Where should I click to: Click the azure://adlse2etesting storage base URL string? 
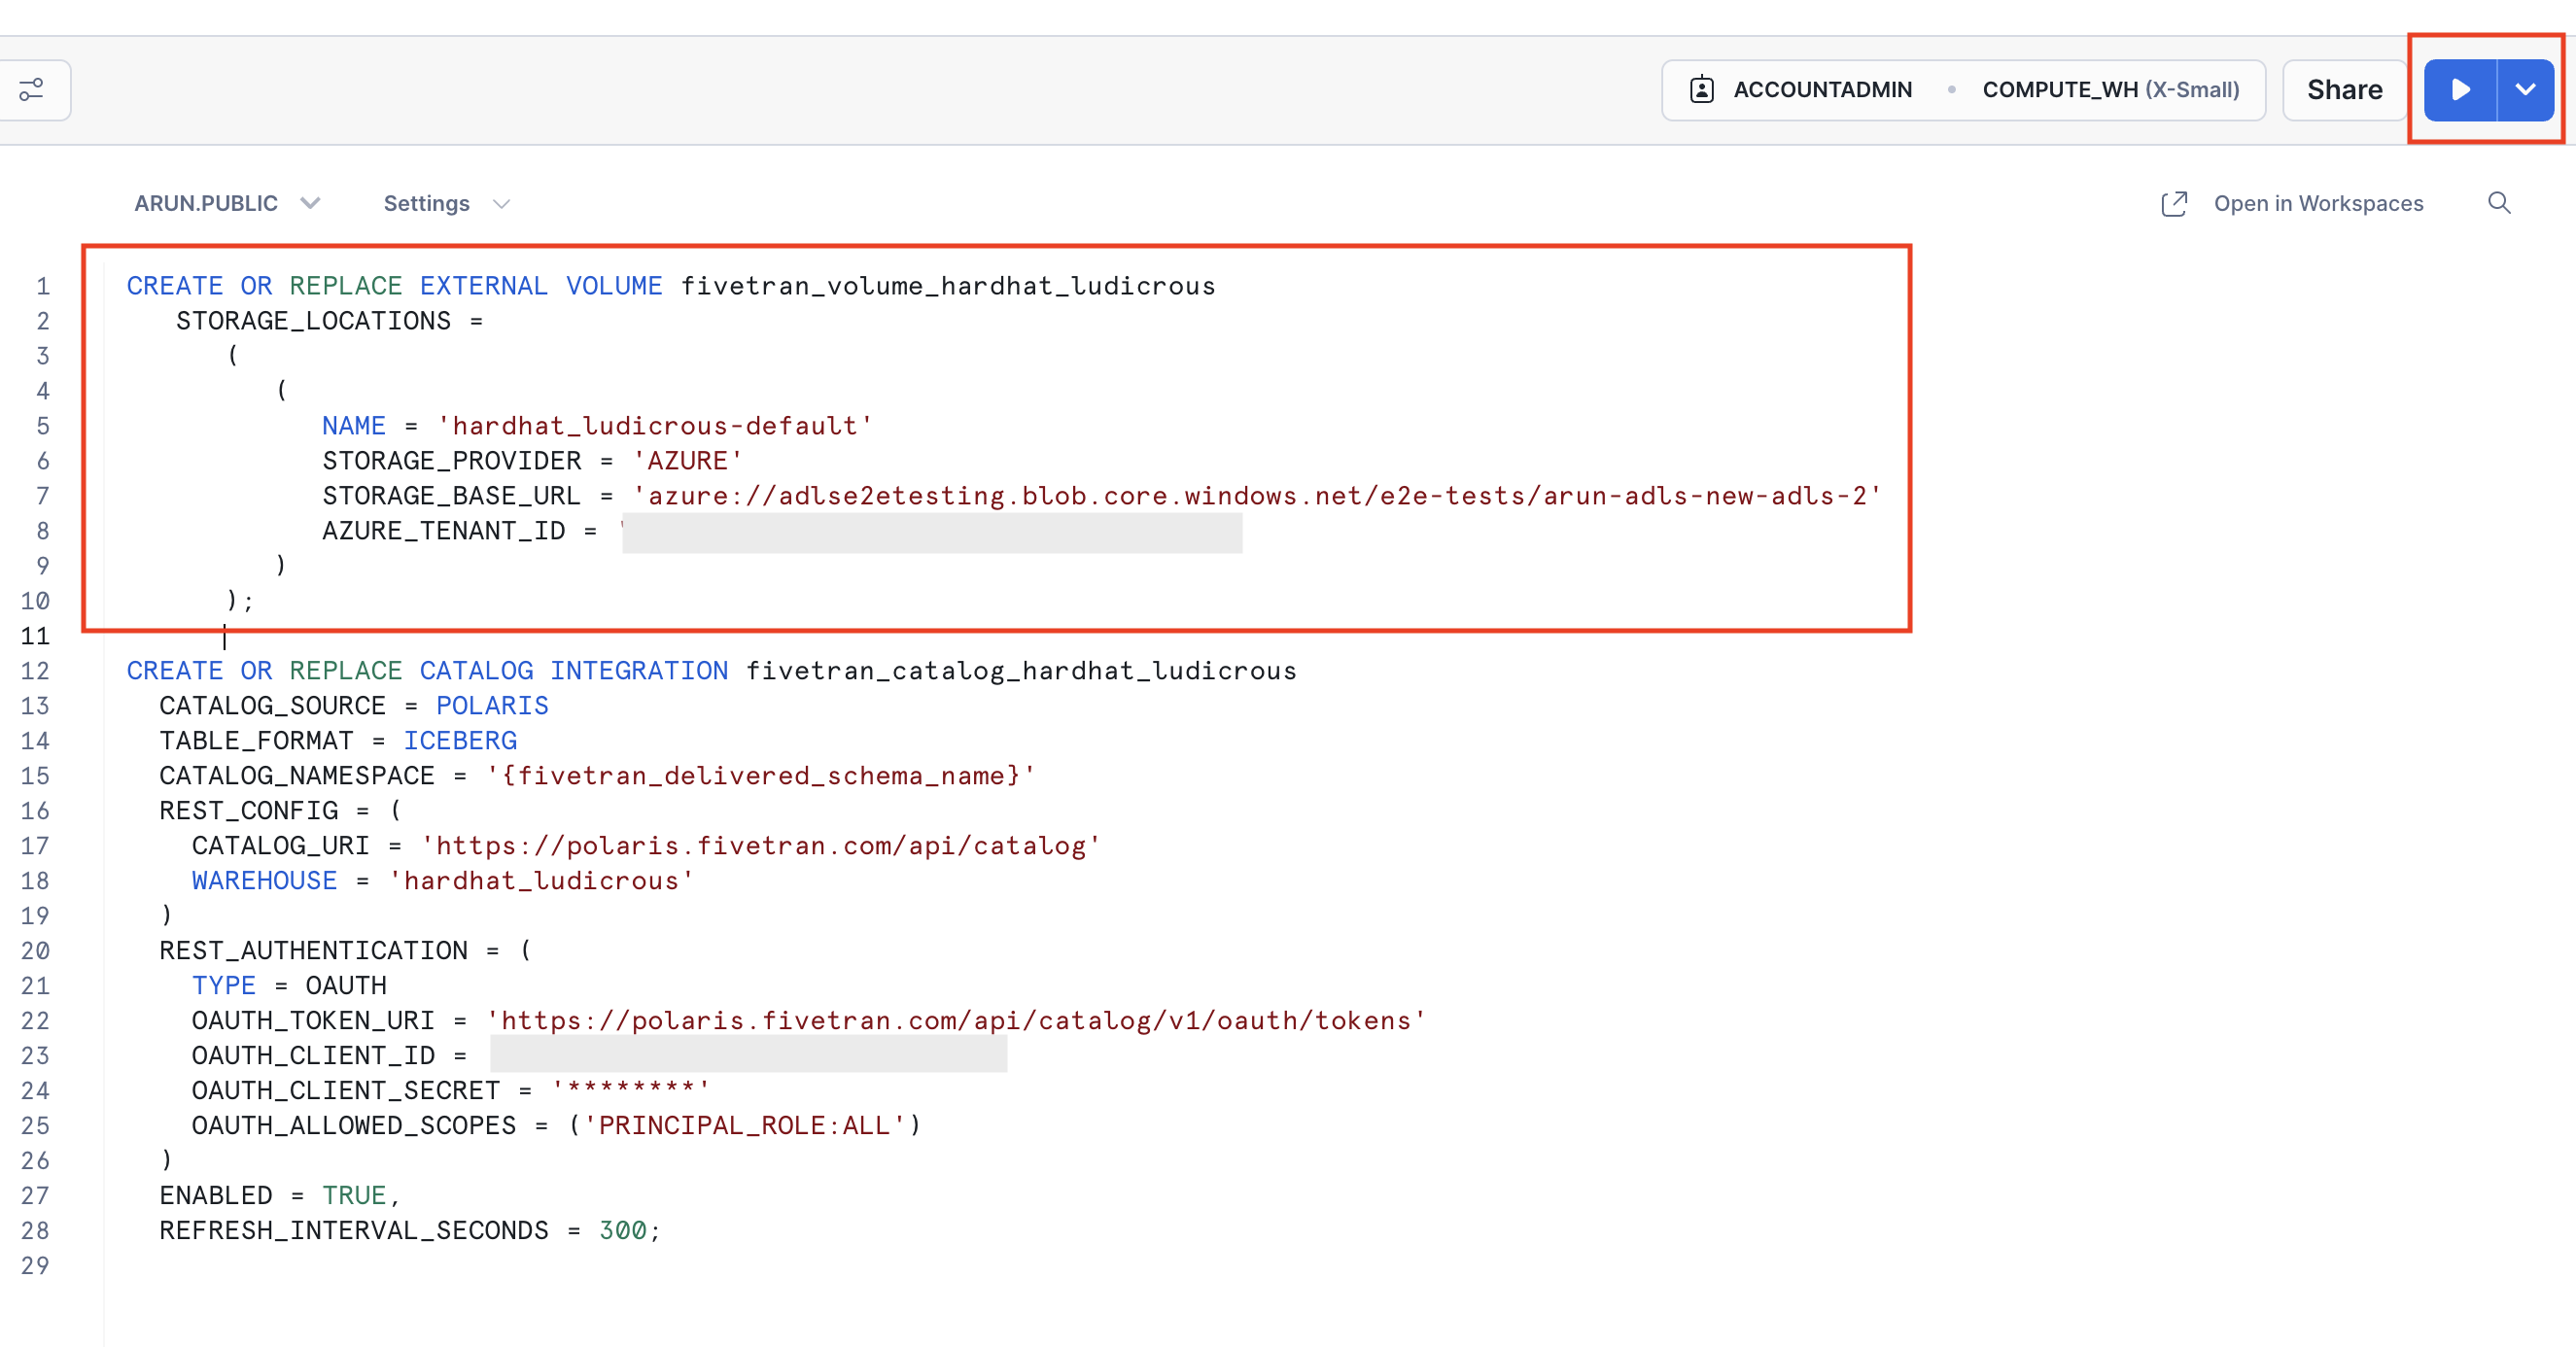click(1258, 496)
